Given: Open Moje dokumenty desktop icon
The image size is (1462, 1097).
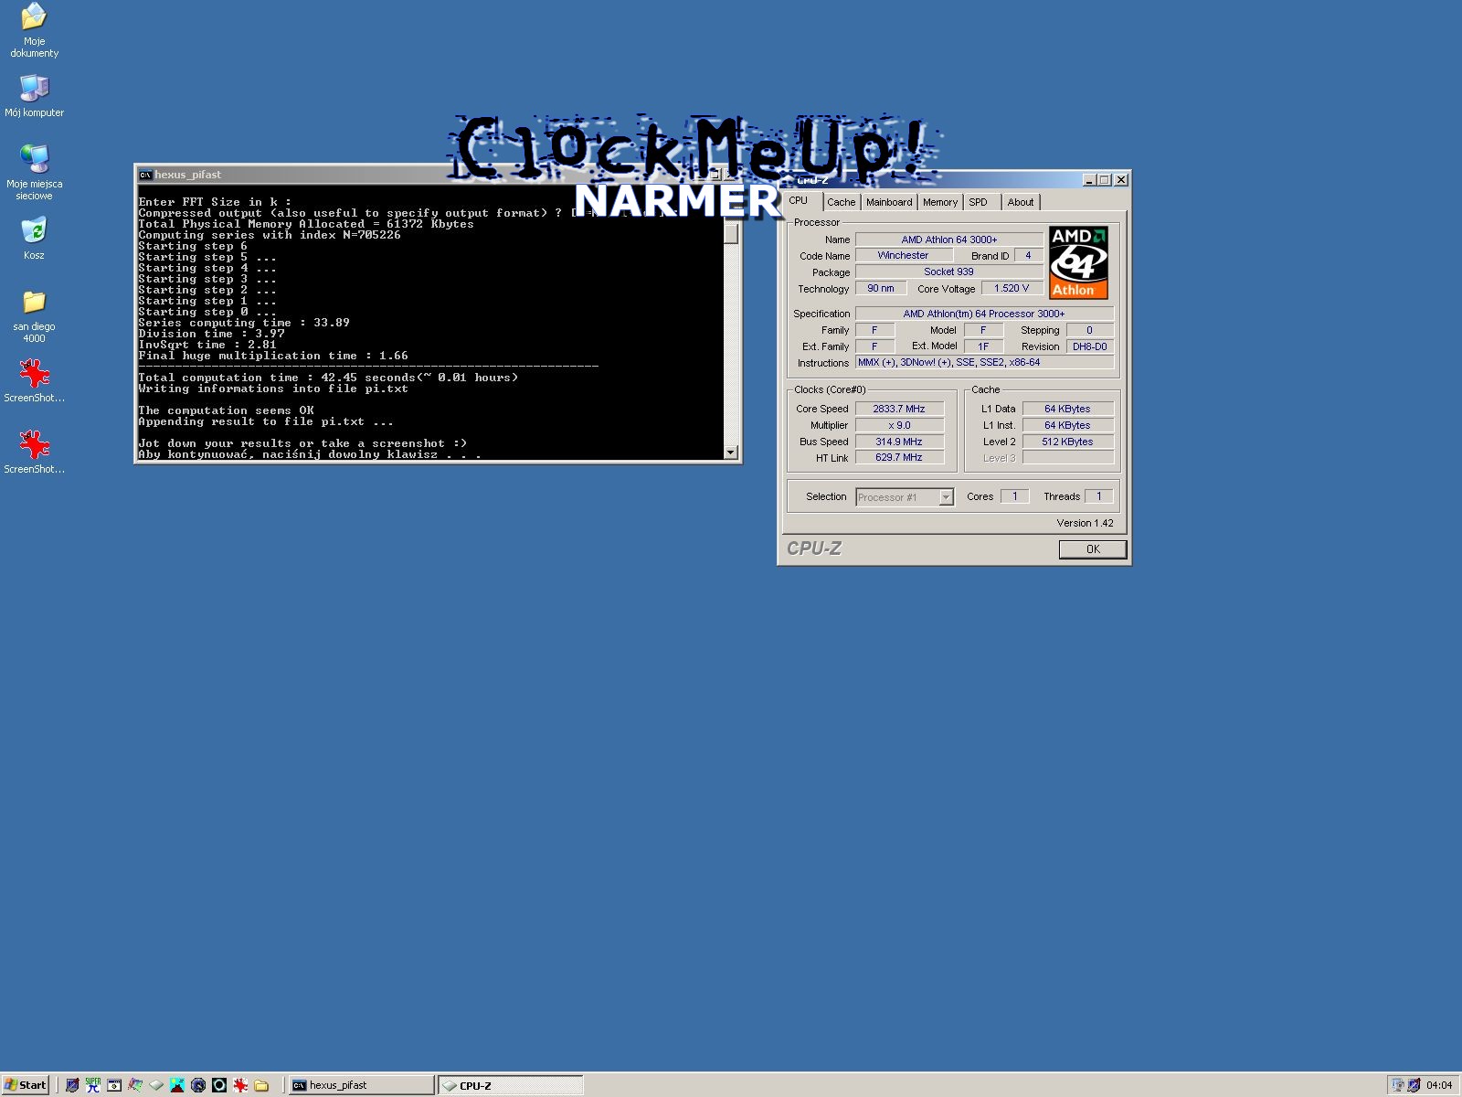Looking at the screenshot, I should [x=34, y=30].
